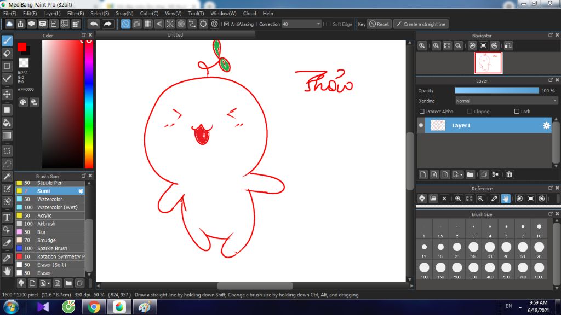Click the Undo arrow in the toolbar
The height and width of the screenshot is (315, 561).
click(x=94, y=24)
